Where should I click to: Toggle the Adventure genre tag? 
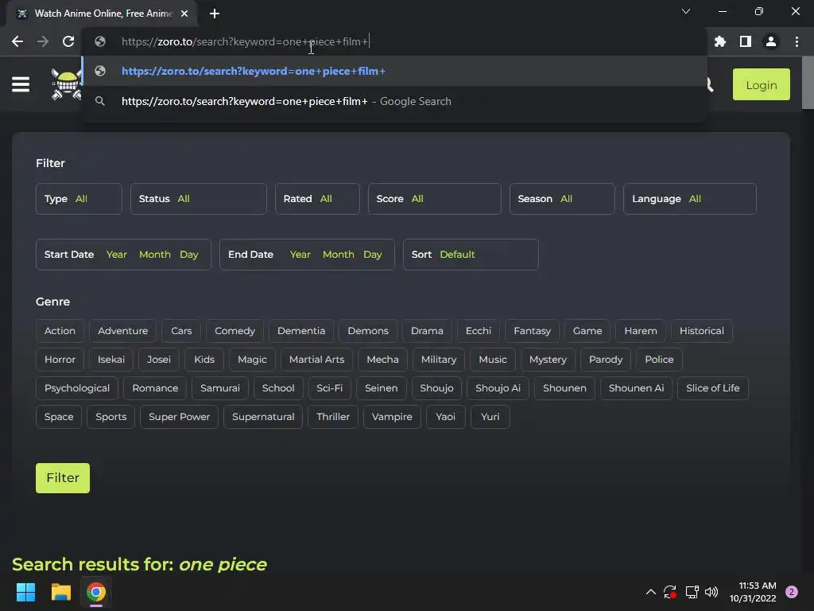tap(123, 331)
